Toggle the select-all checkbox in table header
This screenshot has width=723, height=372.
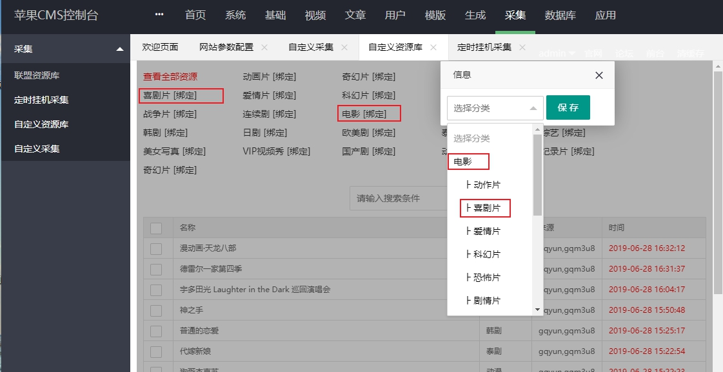click(x=156, y=228)
